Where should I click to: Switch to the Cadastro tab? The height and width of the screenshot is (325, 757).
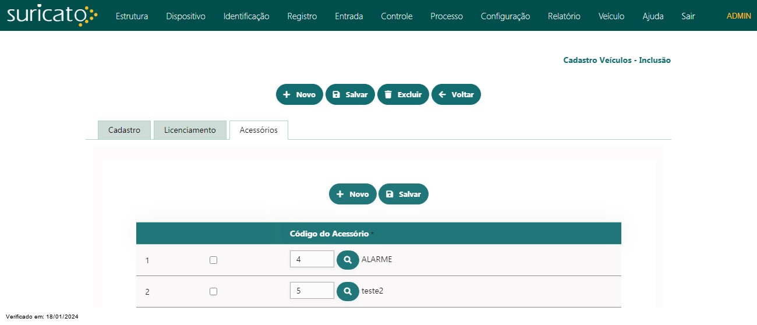124,130
